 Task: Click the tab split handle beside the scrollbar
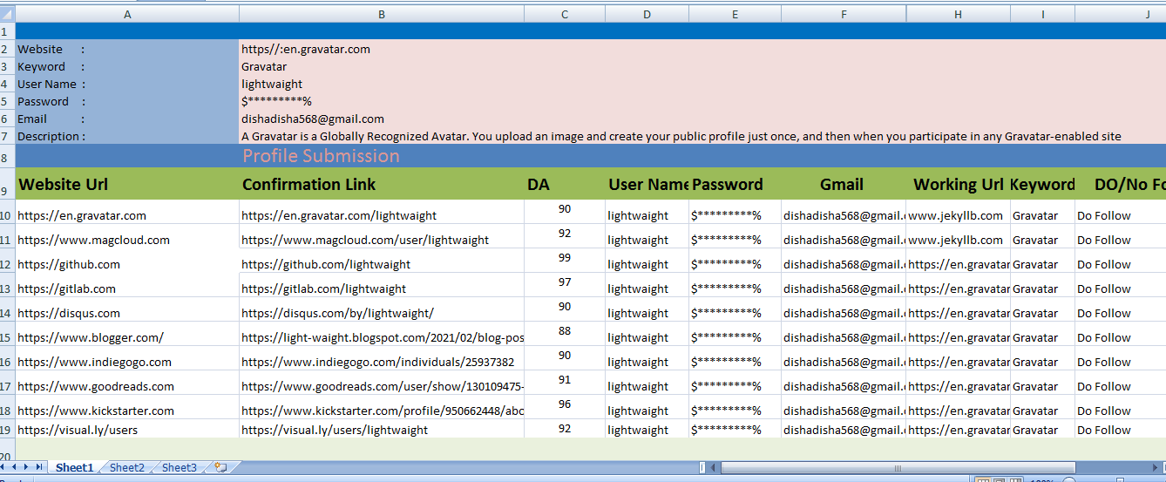(702, 468)
